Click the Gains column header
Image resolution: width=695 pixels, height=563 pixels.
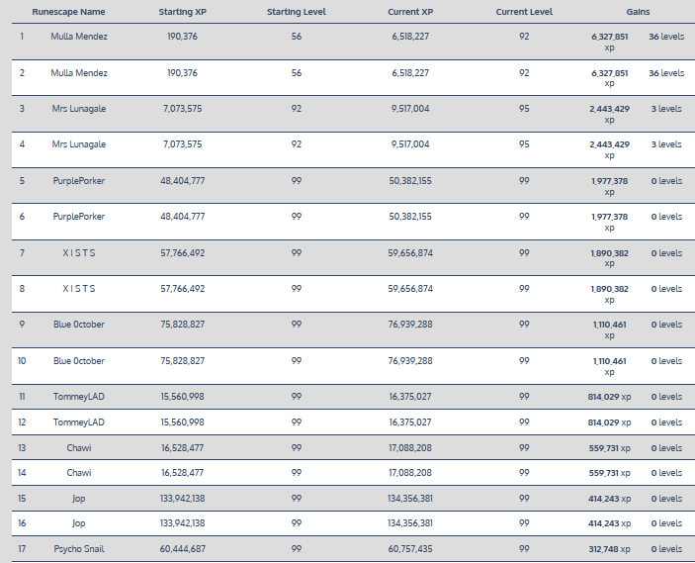click(638, 12)
